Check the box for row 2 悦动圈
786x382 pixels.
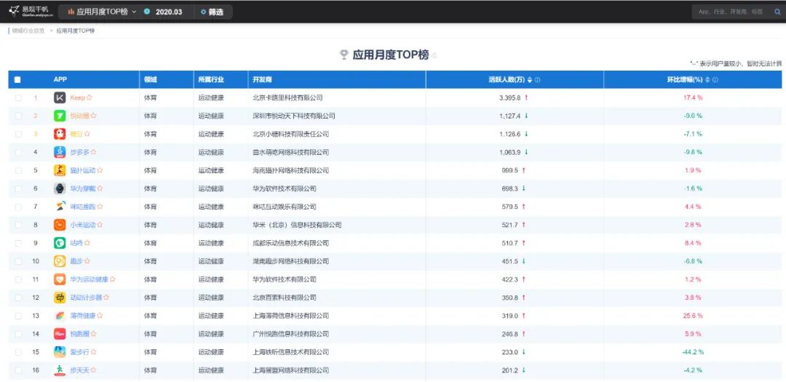tap(18, 116)
